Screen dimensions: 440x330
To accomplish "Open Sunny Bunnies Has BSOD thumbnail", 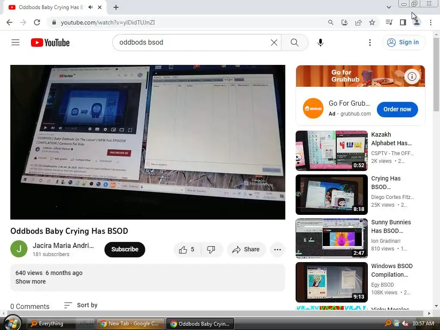I will pos(332,238).
